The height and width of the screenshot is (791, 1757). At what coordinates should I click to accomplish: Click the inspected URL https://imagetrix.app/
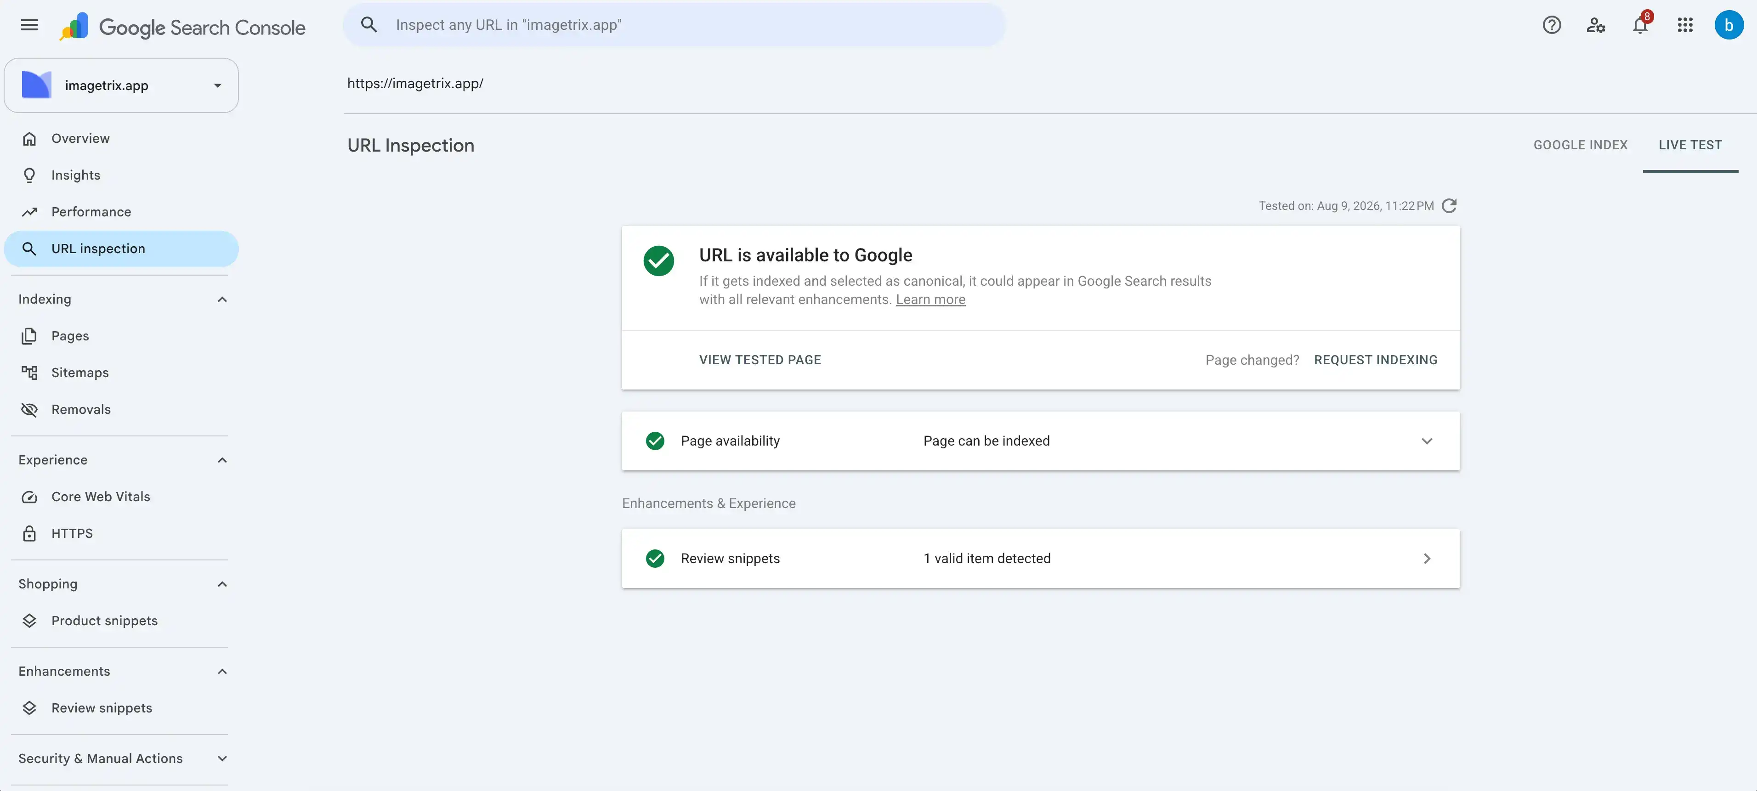click(415, 83)
